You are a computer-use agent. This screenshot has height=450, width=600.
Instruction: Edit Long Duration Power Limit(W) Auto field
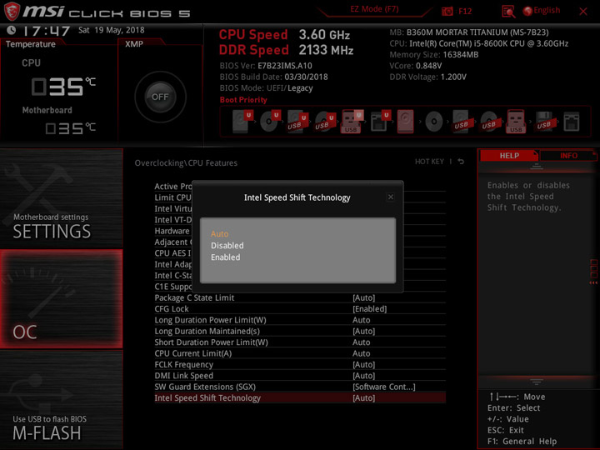[x=361, y=320]
